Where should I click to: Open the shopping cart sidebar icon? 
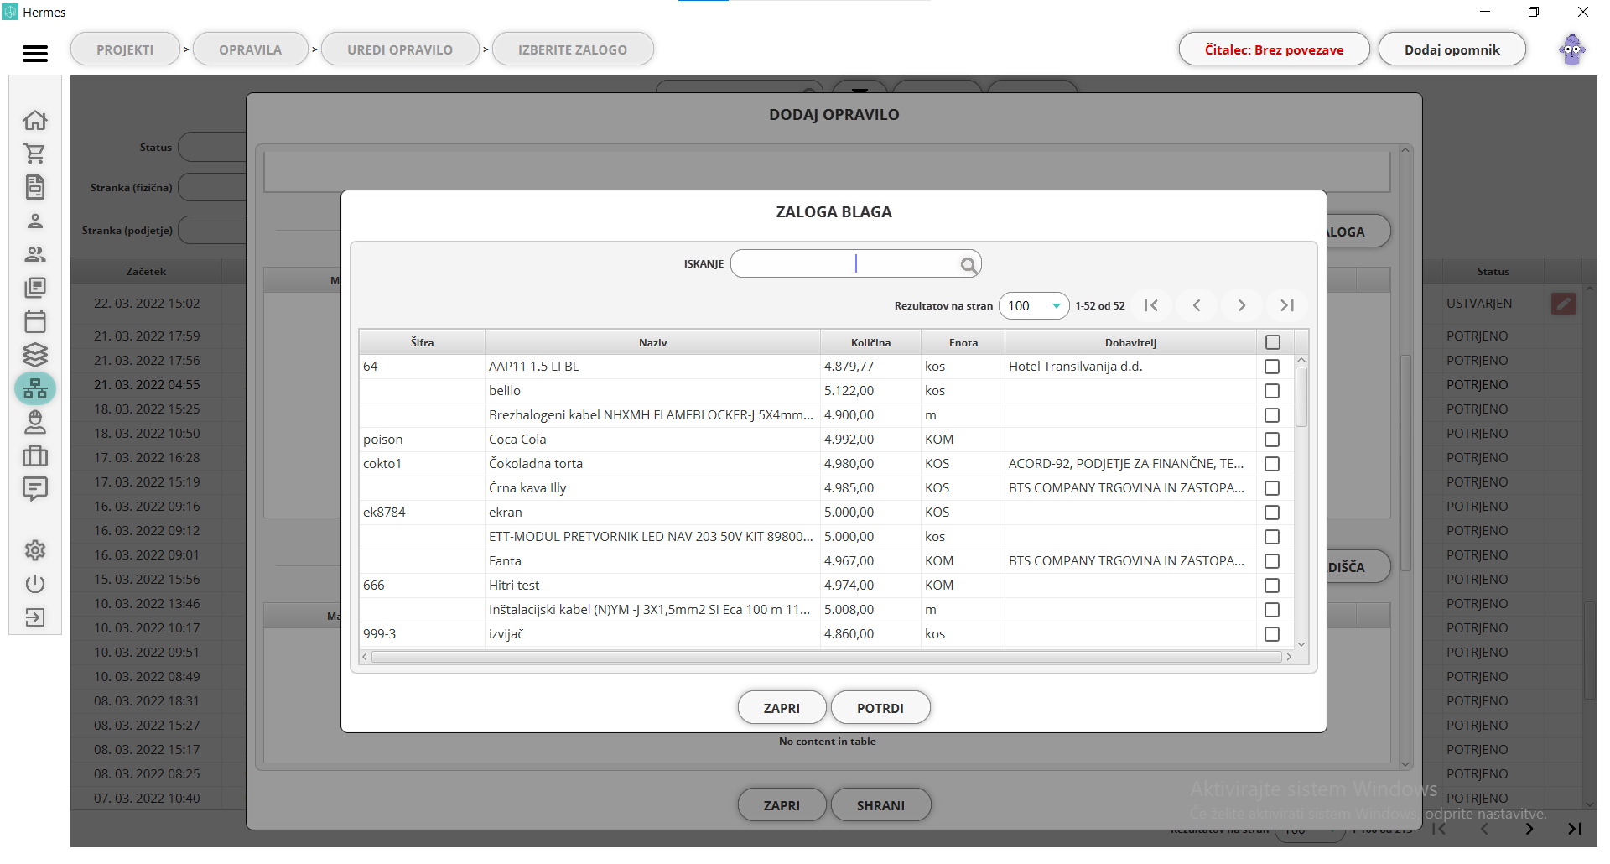point(35,154)
